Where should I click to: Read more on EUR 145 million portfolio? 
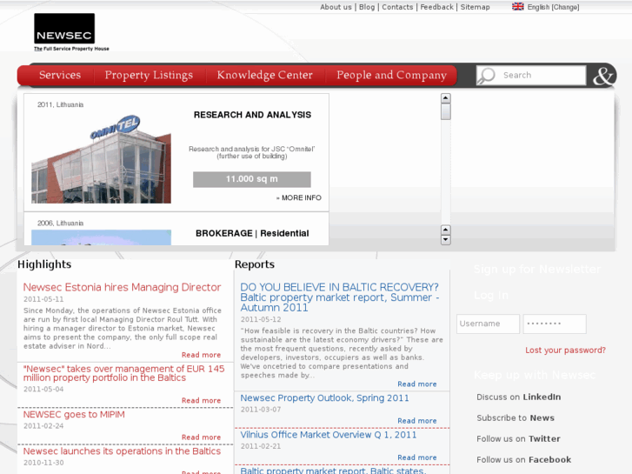coord(201,401)
